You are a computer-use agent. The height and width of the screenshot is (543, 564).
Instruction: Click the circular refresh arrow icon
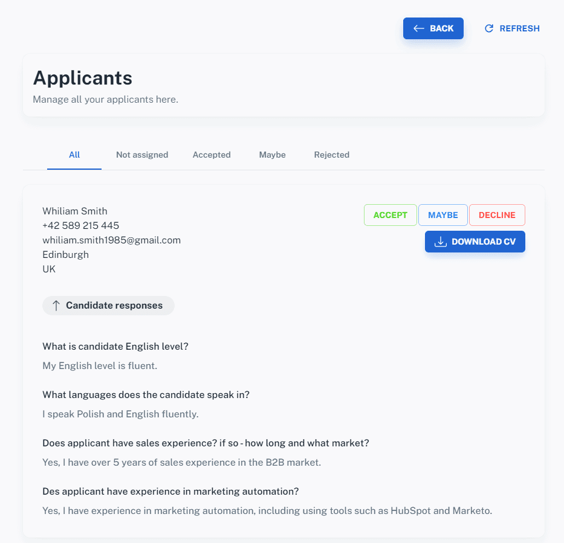(x=489, y=28)
